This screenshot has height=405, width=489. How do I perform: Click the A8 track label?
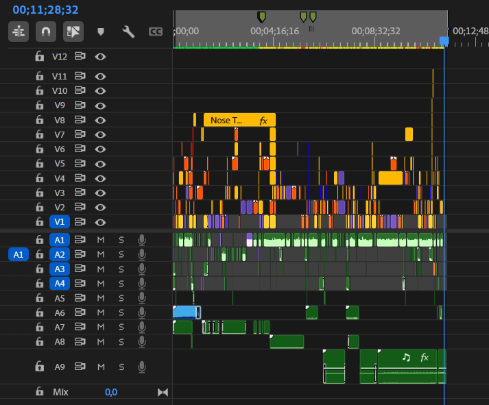coord(60,342)
